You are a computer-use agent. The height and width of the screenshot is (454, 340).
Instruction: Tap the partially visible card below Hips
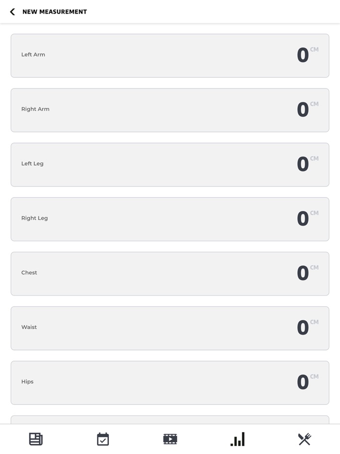coord(170,419)
